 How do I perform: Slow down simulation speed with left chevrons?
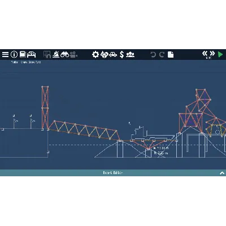(x=205, y=54)
